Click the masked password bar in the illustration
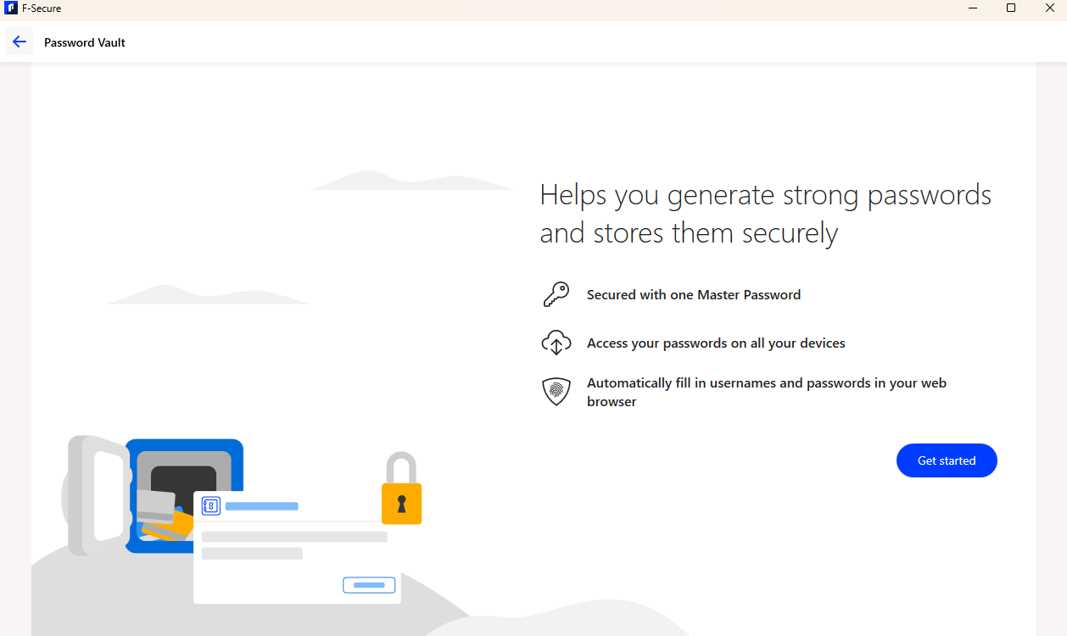This screenshot has width=1067, height=636. [293, 536]
